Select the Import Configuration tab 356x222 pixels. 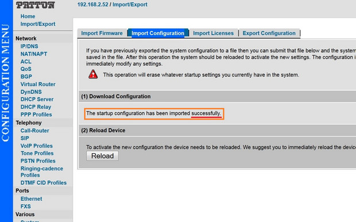(x=158, y=33)
